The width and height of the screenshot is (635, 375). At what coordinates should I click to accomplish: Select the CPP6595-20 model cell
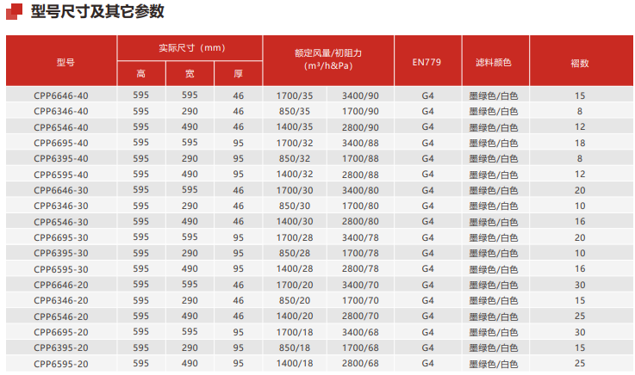60,364
